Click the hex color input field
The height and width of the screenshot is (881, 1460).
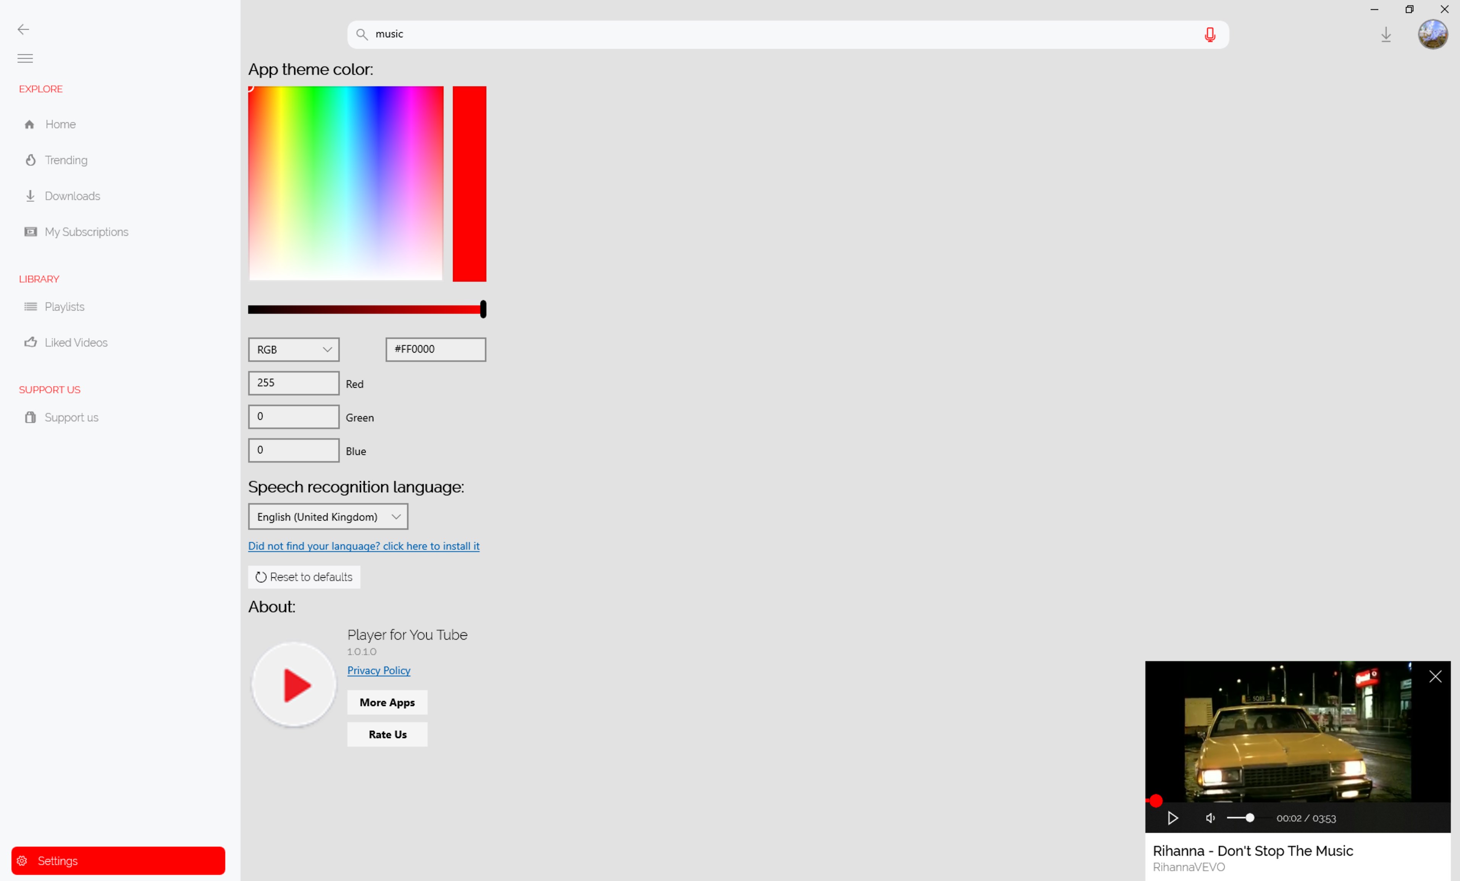point(436,350)
